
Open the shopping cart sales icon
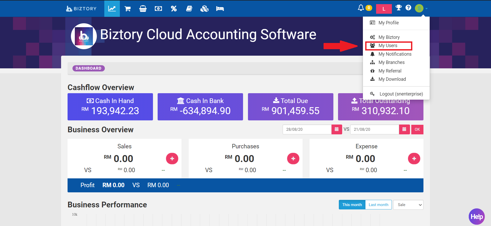tap(127, 9)
